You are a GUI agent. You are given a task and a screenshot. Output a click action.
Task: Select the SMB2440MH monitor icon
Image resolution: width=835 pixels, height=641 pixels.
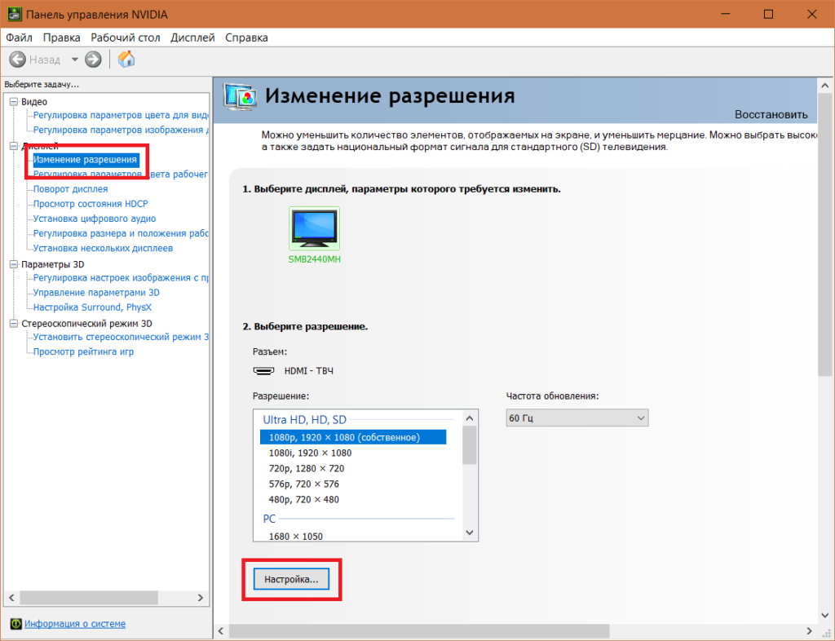[314, 228]
